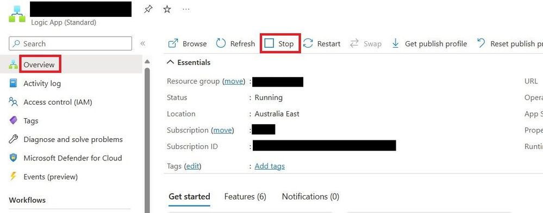Click the Logic App resource icon
The height and width of the screenshot is (213, 543).
pos(17,14)
